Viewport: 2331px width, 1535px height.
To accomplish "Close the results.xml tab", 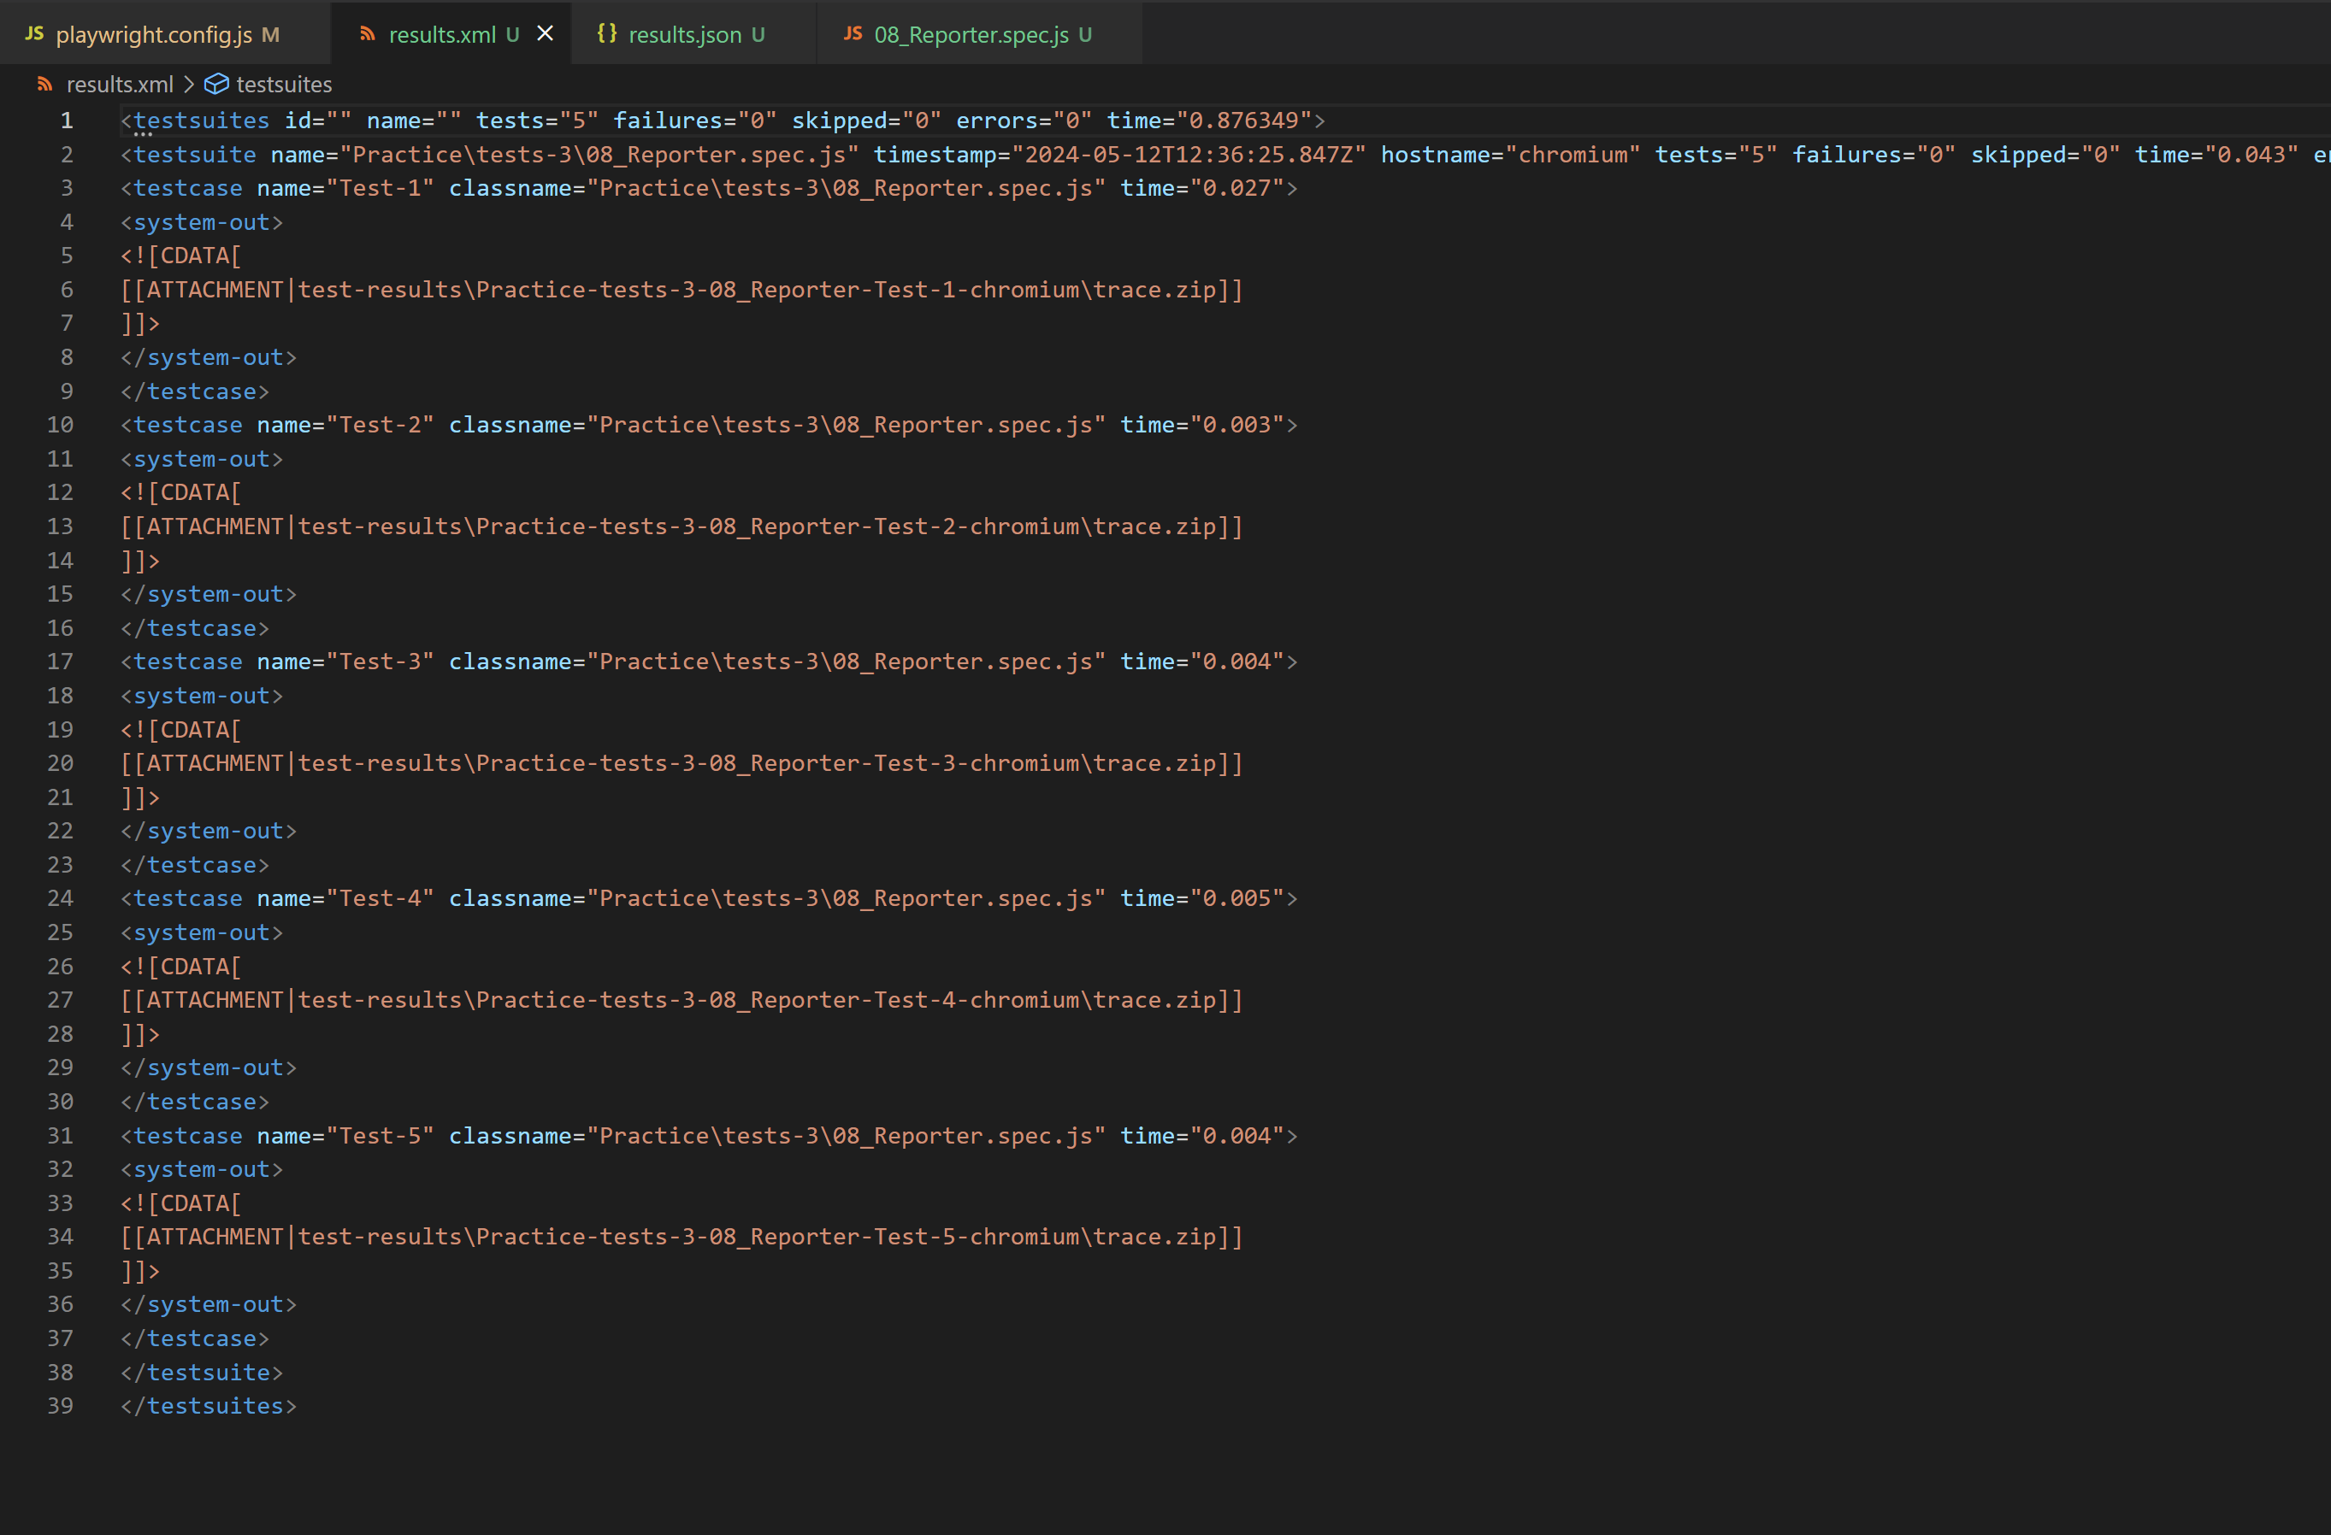I will click(x=546, y=34).
